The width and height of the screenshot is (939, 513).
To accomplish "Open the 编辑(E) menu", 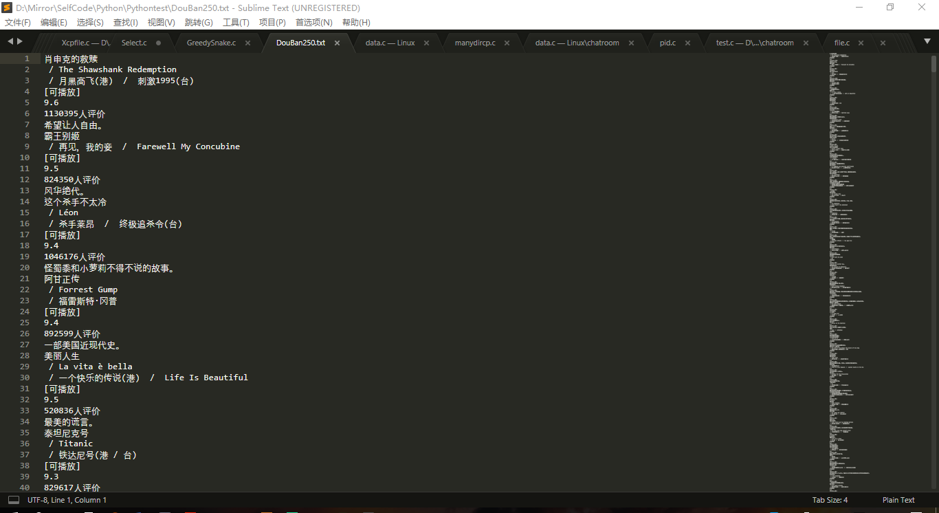I will (x=54, y=23).
